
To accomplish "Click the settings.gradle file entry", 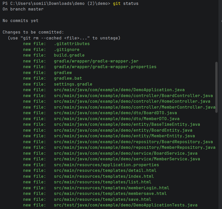I will tap(73, 84).
